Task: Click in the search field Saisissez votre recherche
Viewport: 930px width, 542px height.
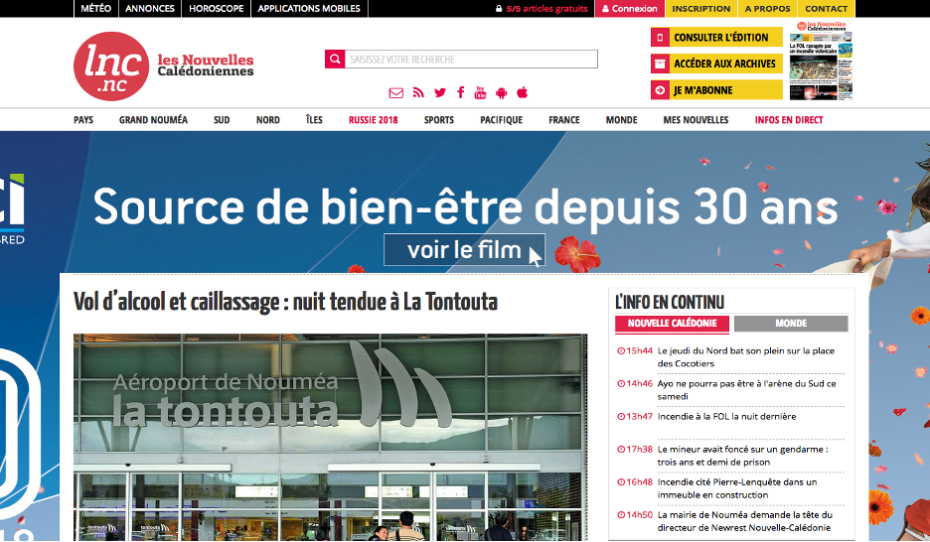Action: point(471,60)
